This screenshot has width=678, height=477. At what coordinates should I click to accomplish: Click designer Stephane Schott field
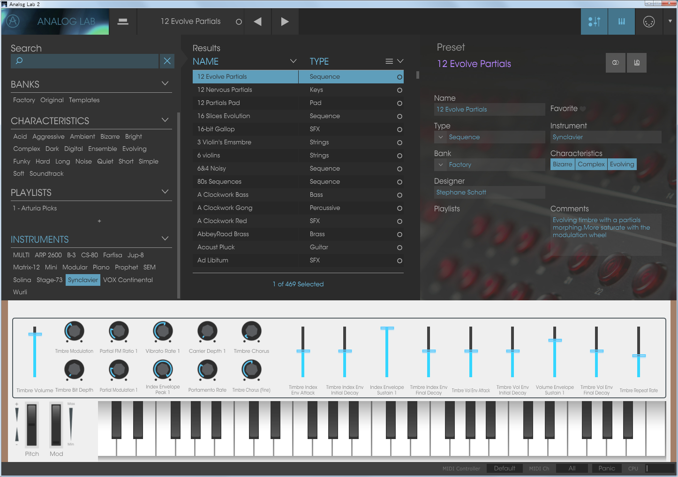(490, 192)
